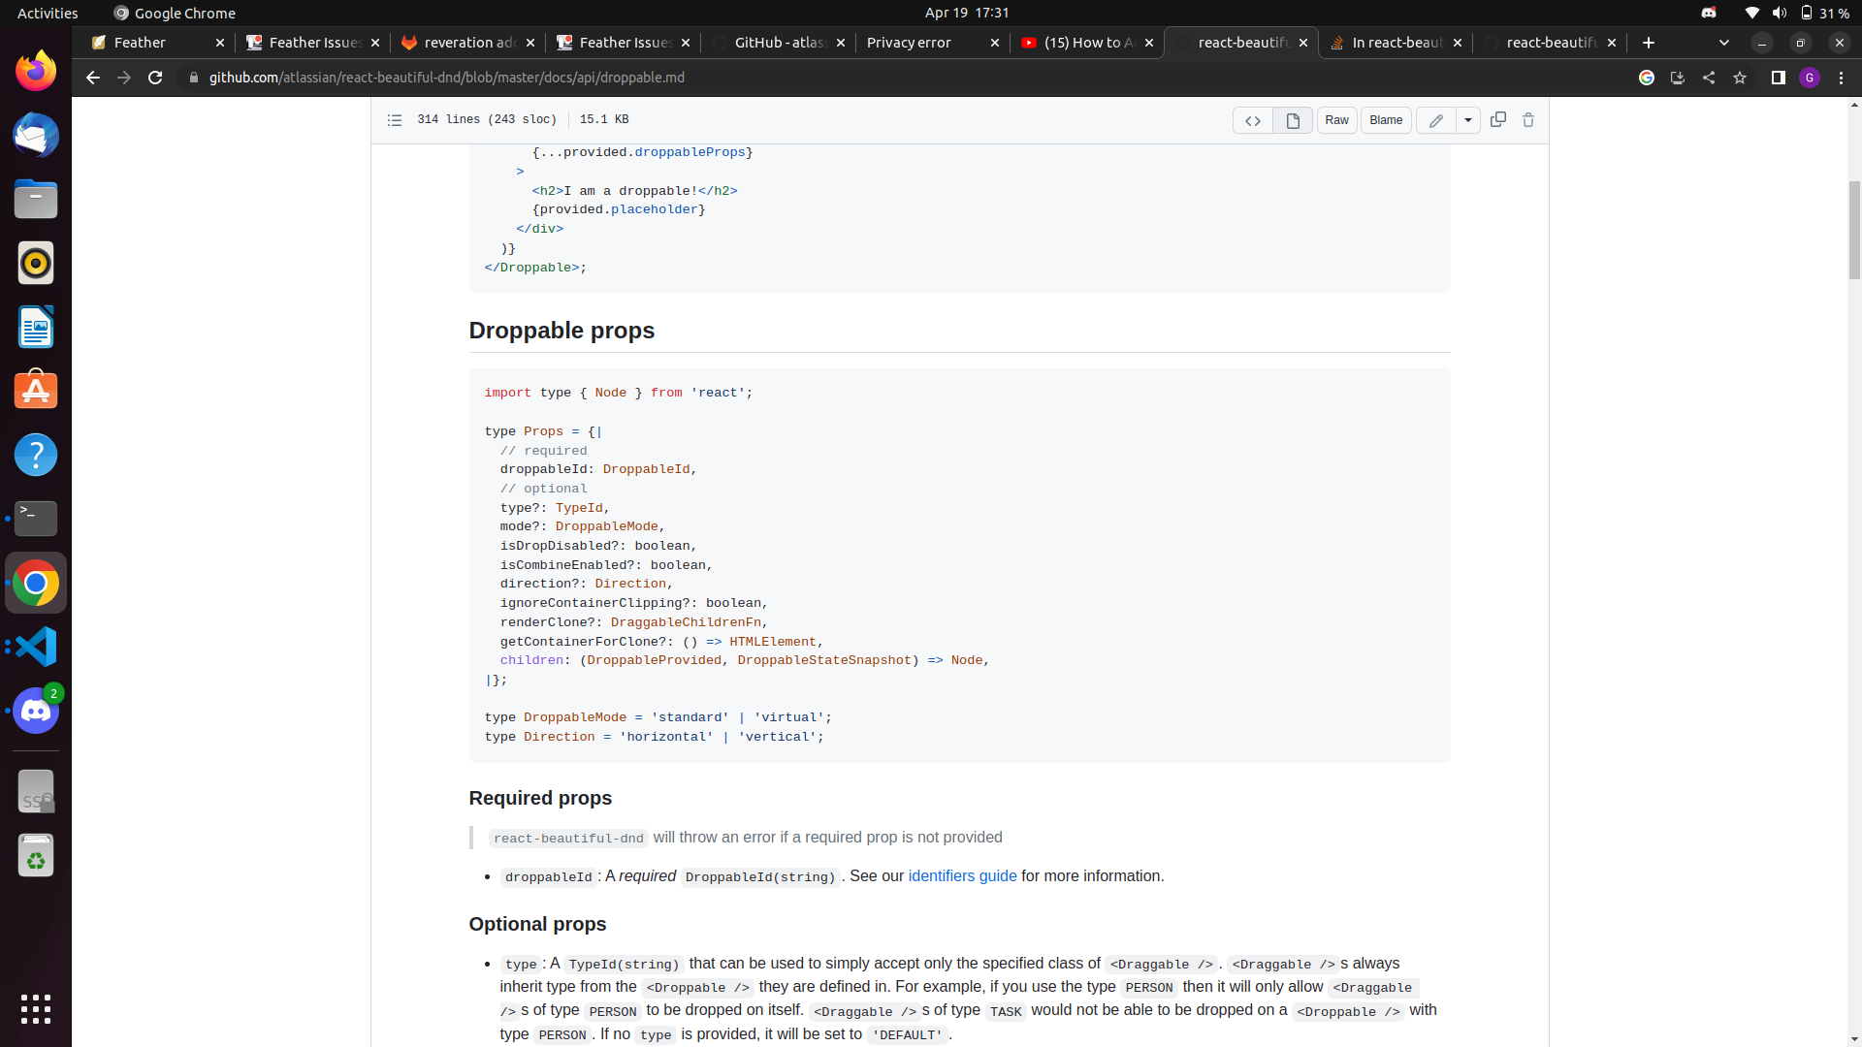Reload the current page

coord(155,78)
